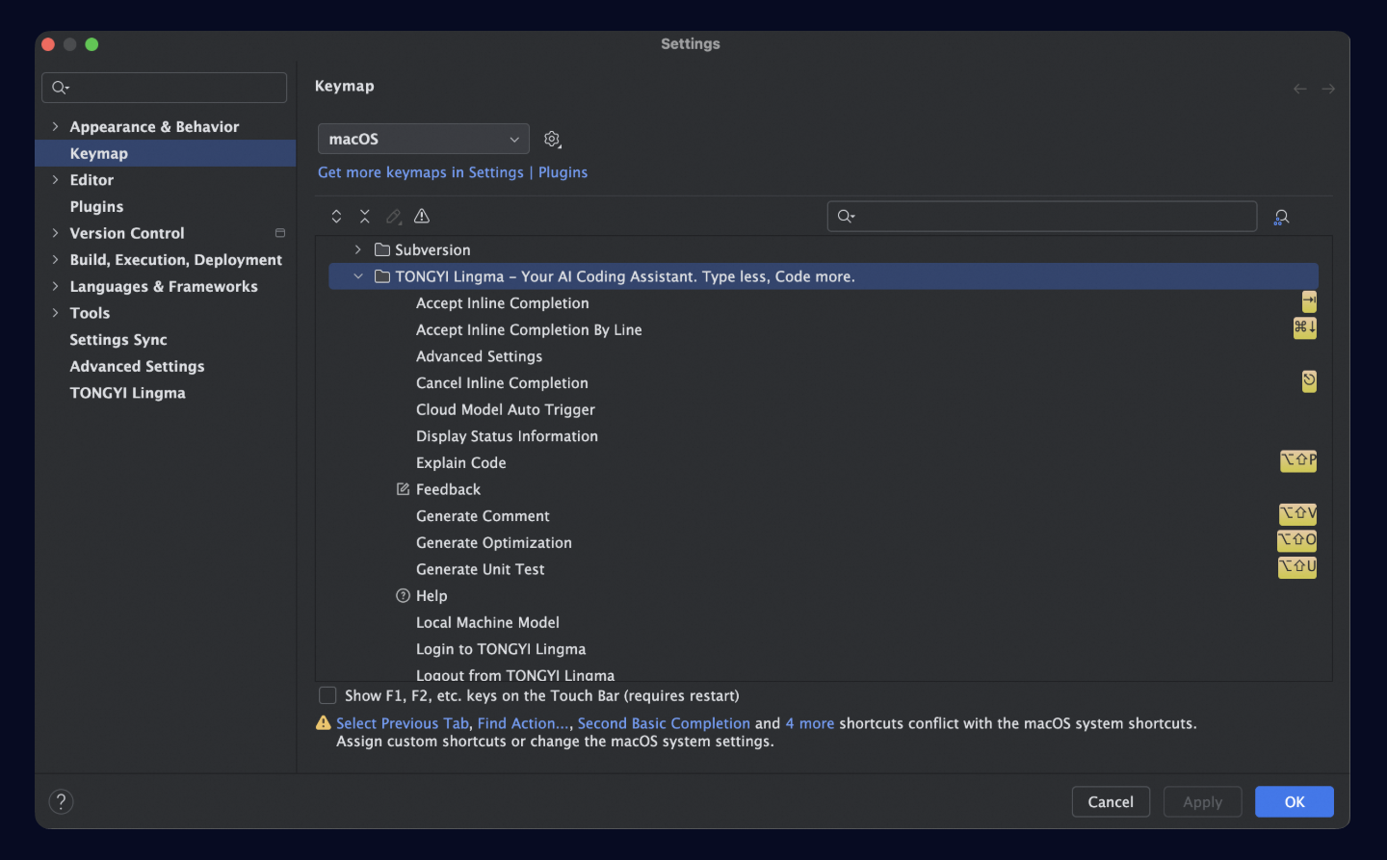Viewport: 1387px width, 860px height.
Task: Open the Find Action... conflict link
Action: [x=522, y=723]
